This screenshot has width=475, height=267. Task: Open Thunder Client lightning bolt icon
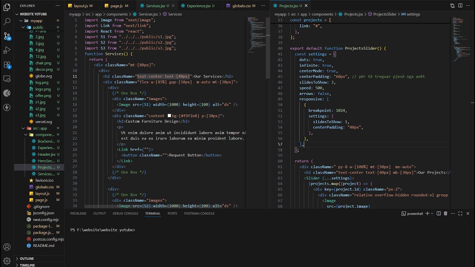click(x=7, y=108)
